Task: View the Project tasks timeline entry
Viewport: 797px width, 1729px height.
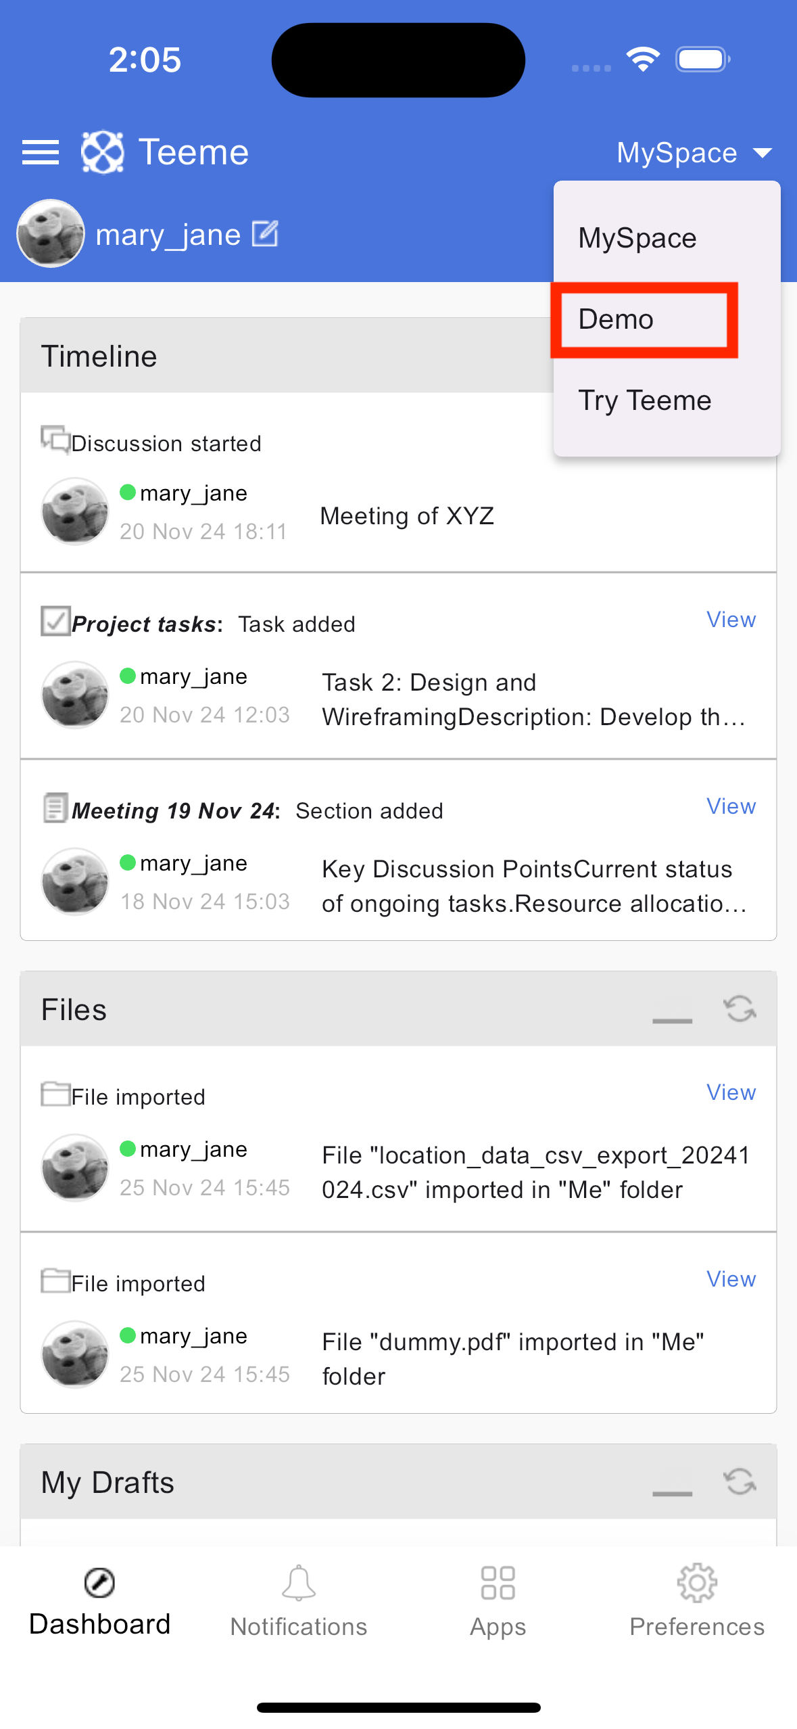Action: pos(731,620)
